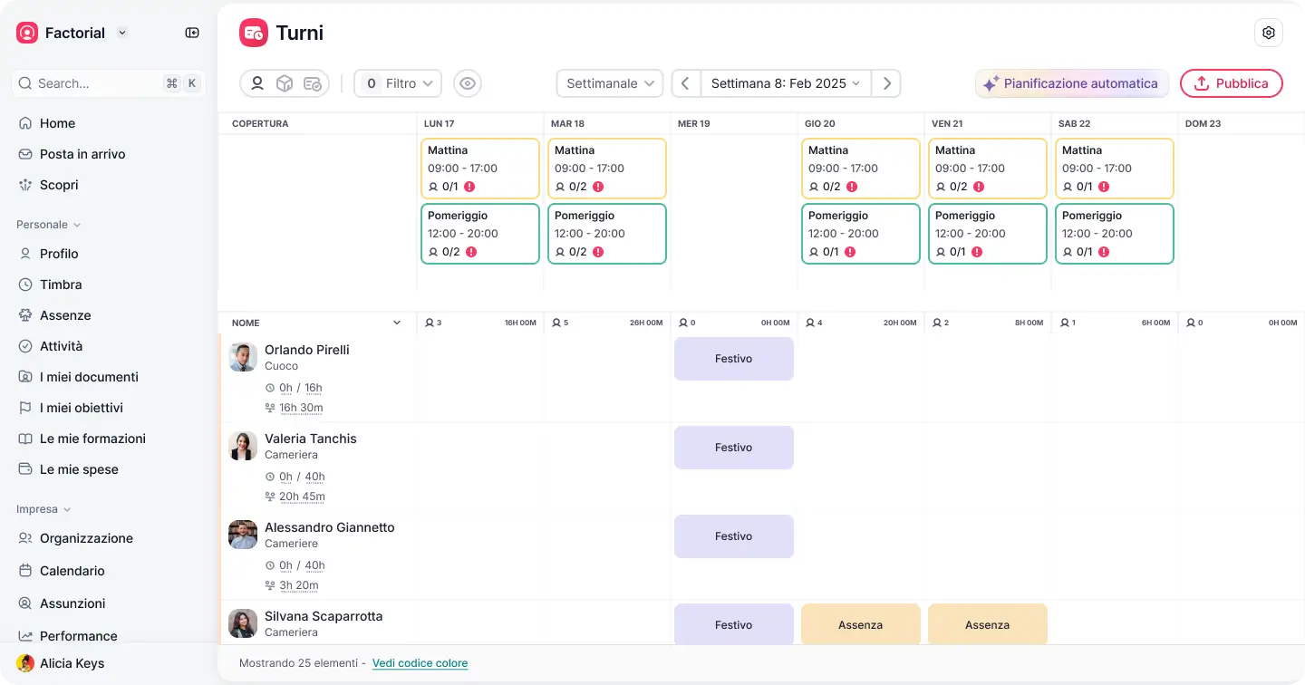Screen dimensions: 1305x685
Task: Open Timbra in the sidebar
Action: click(x=61, y=285)
